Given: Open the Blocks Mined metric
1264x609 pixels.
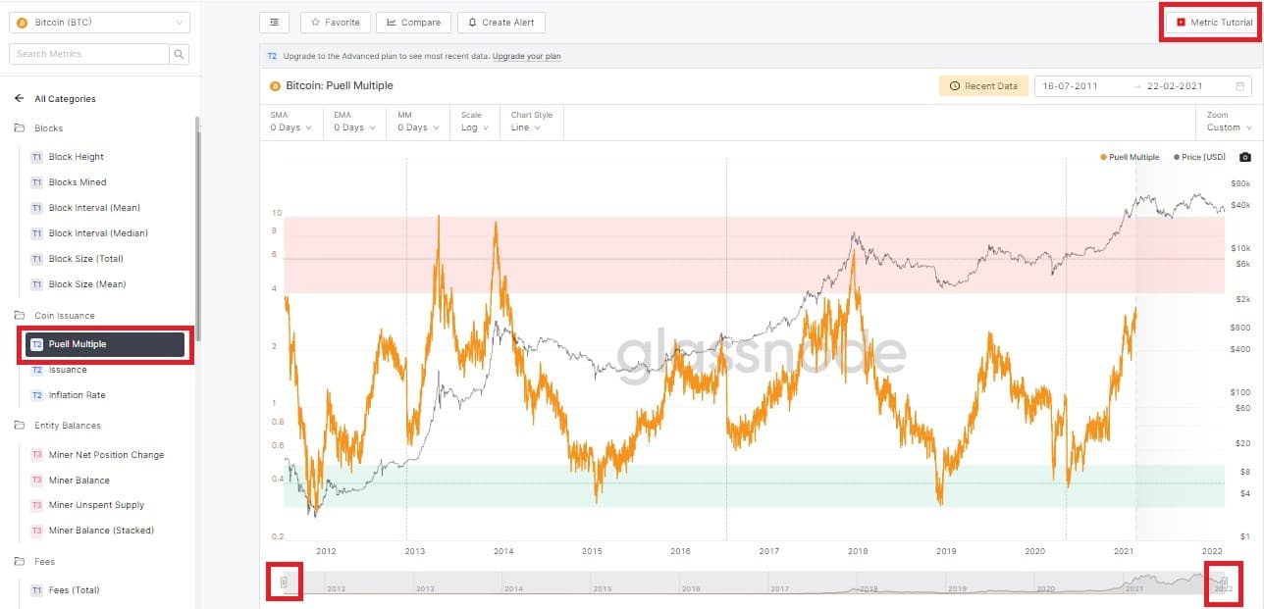Looking at the screenshot, I should click(x=78, y=182).
